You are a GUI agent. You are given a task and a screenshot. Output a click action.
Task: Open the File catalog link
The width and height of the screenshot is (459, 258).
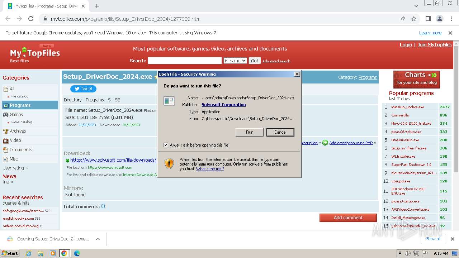click(19, 96)
